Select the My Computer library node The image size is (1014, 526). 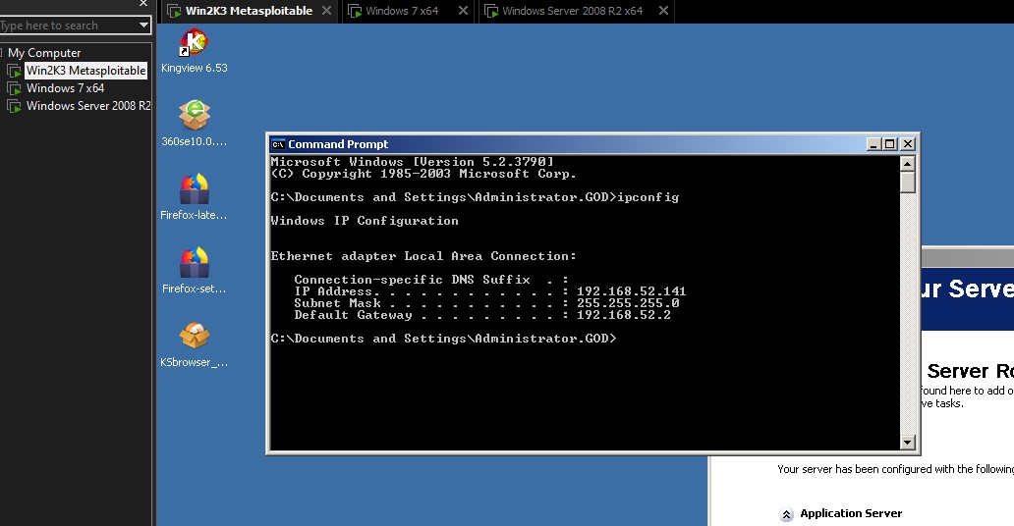click(x=44, y=53)
